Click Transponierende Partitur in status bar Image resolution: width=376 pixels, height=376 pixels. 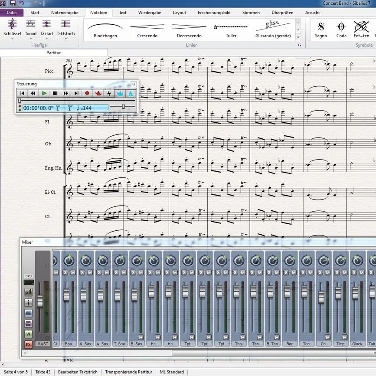[128, 372]
